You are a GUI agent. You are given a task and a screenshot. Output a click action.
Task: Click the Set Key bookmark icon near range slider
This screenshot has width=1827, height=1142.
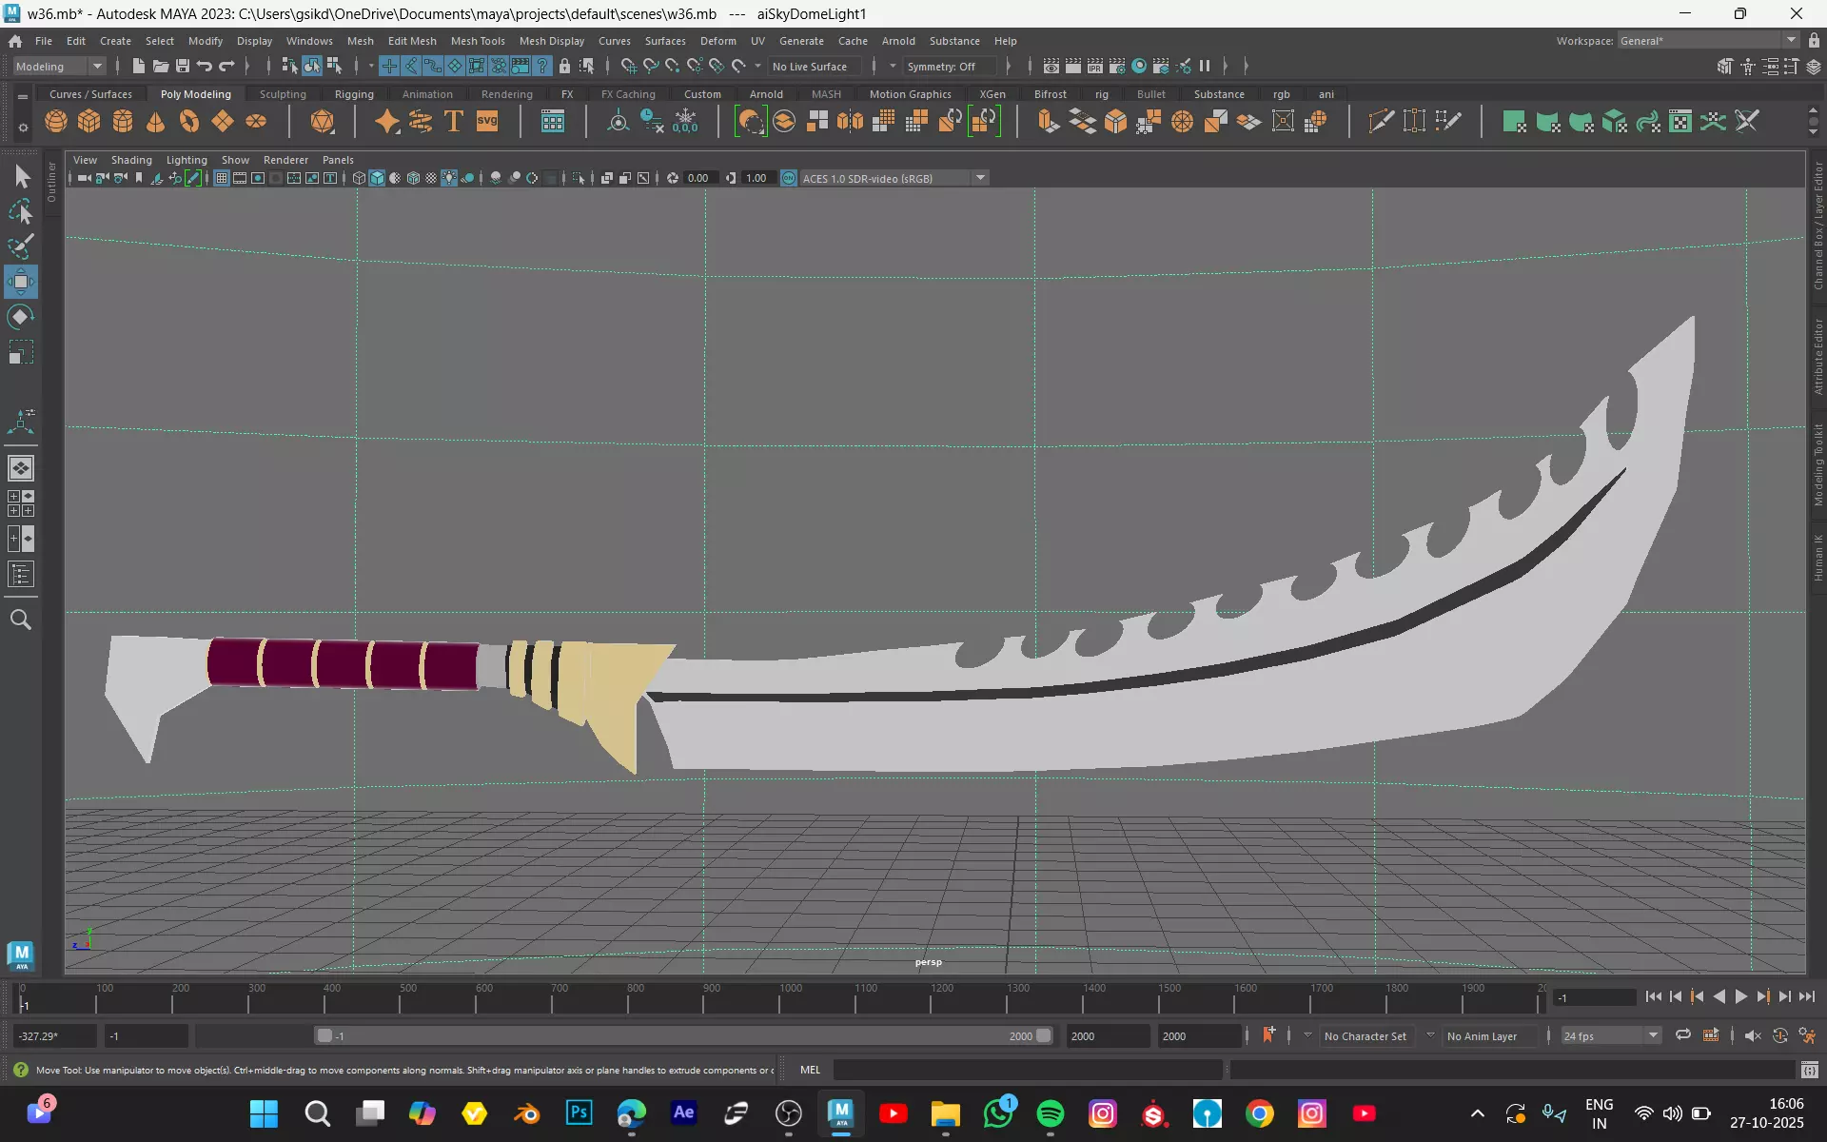tap(1268, 1035)
